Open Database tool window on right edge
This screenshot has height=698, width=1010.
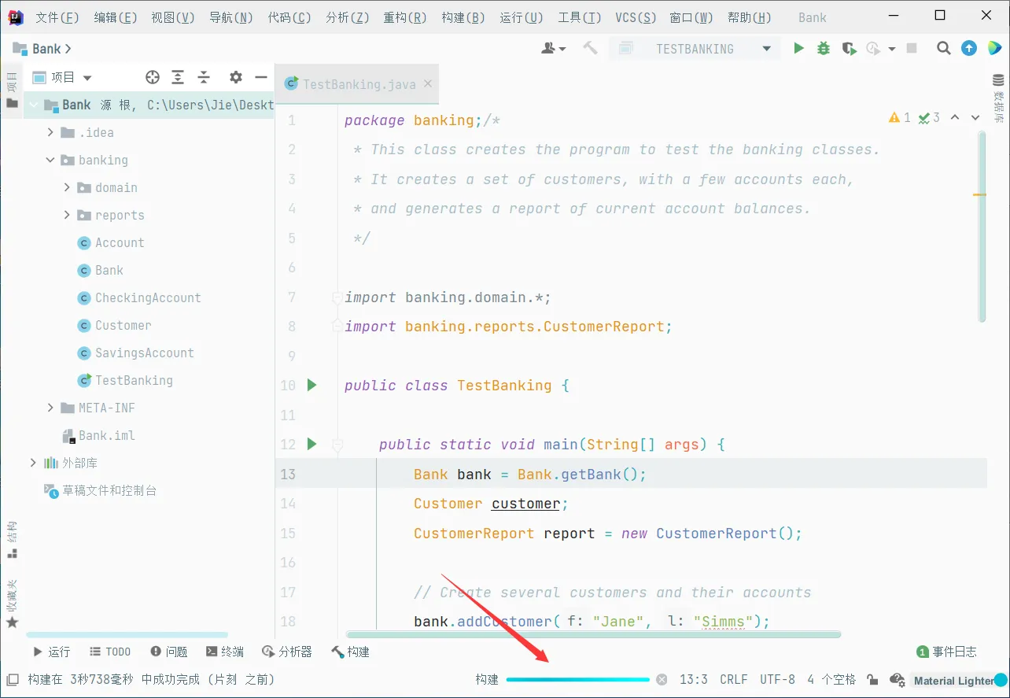pos(999,98)
